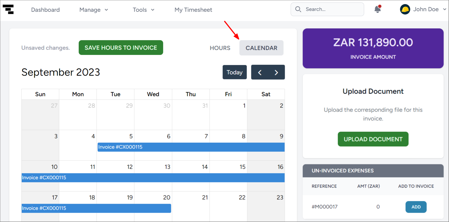The width and height of the screenshot is (449, 222).
Task: Advance to the next month with the right chevron
Action: coord(276,72)
